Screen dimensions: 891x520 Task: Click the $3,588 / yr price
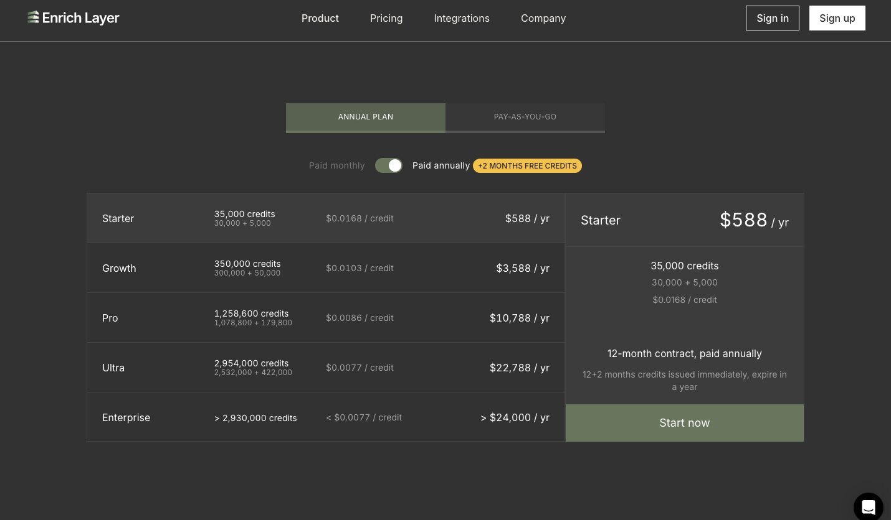click(523, 268)
